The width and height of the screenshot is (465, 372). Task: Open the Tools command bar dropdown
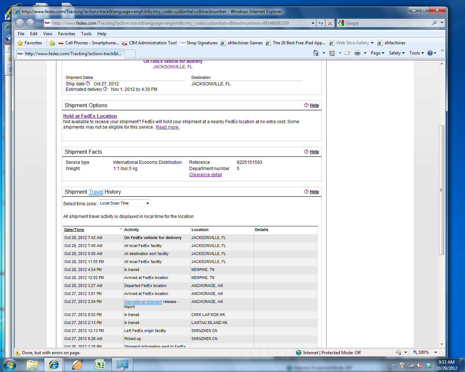(417, 53)
